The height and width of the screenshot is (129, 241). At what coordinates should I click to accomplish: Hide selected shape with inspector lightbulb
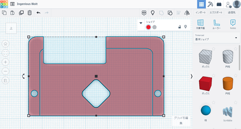[x=186, y=27]
